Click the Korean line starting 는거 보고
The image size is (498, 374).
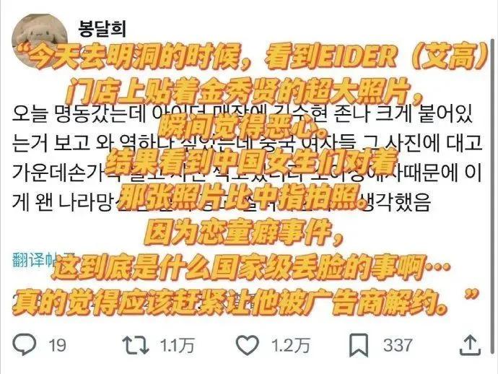[x=248, y=143]
